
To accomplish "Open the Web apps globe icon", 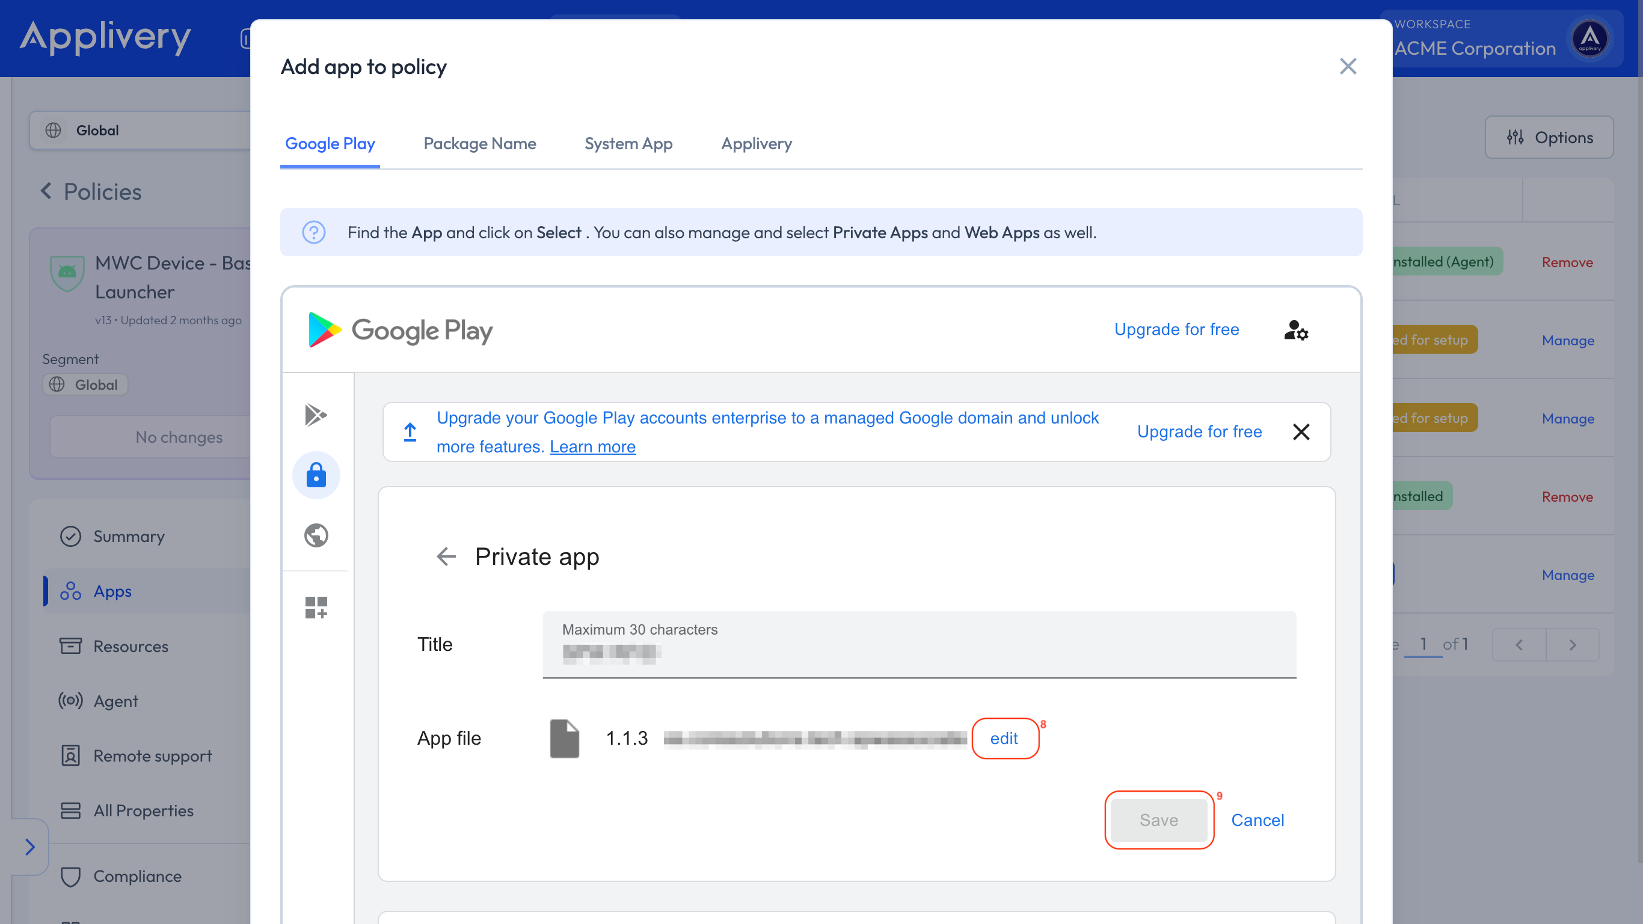I will (316, 535).
